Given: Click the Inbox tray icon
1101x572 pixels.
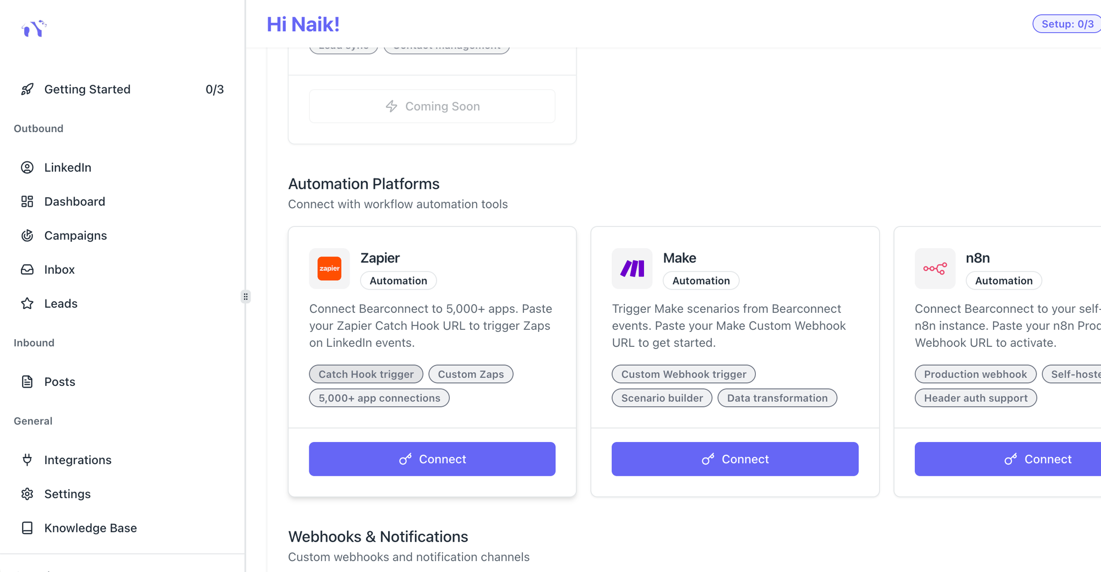Looking at the screenshot, I should pyautogui.click(x=27, y=270).
